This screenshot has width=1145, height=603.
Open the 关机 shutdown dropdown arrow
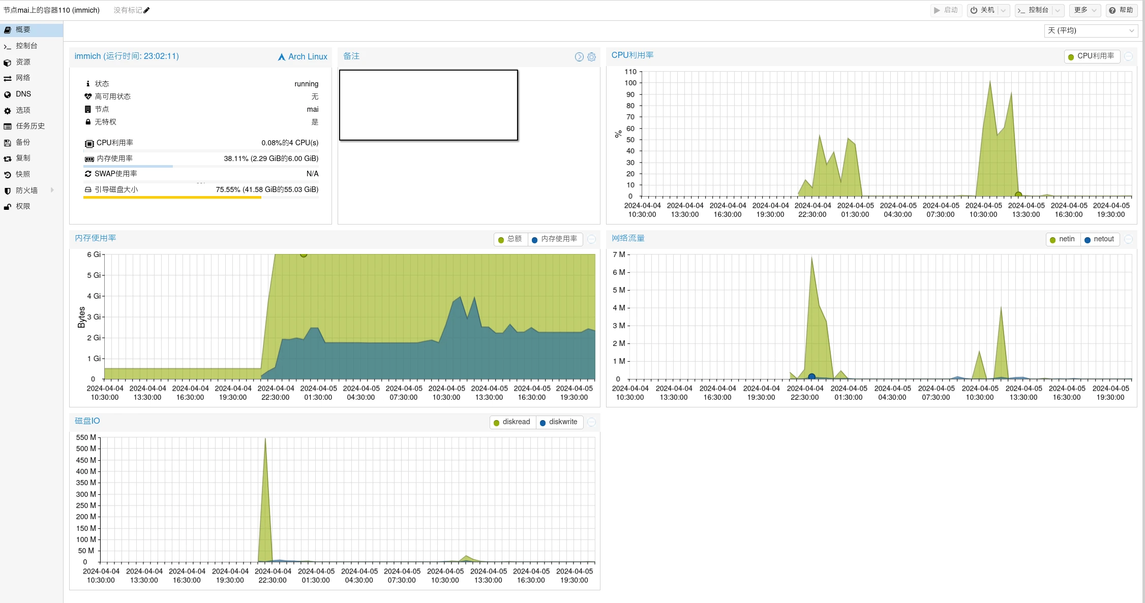[1004, 10]
